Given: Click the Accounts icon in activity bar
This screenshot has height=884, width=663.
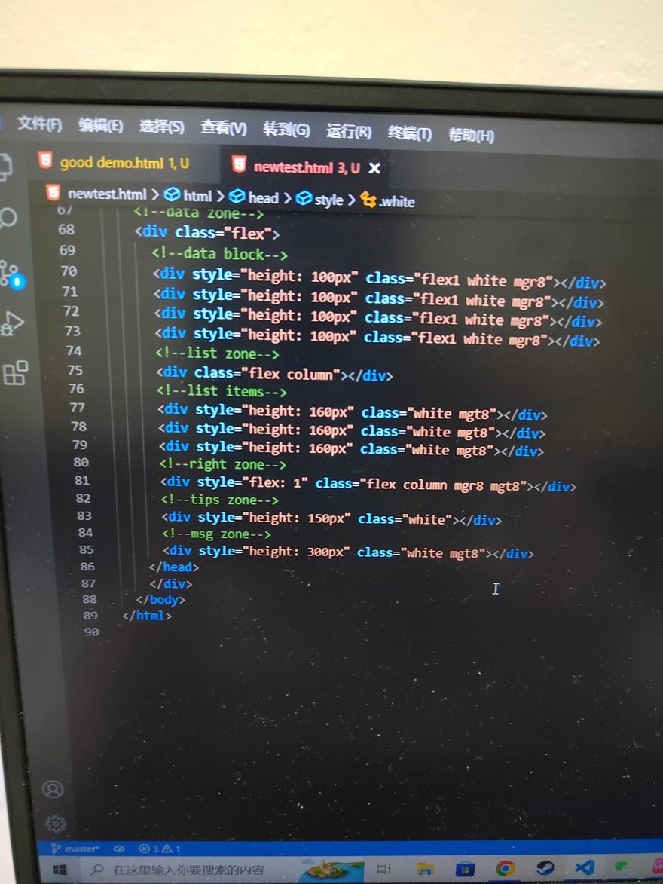Looking at the screenshot, I should tap(53, 789).
